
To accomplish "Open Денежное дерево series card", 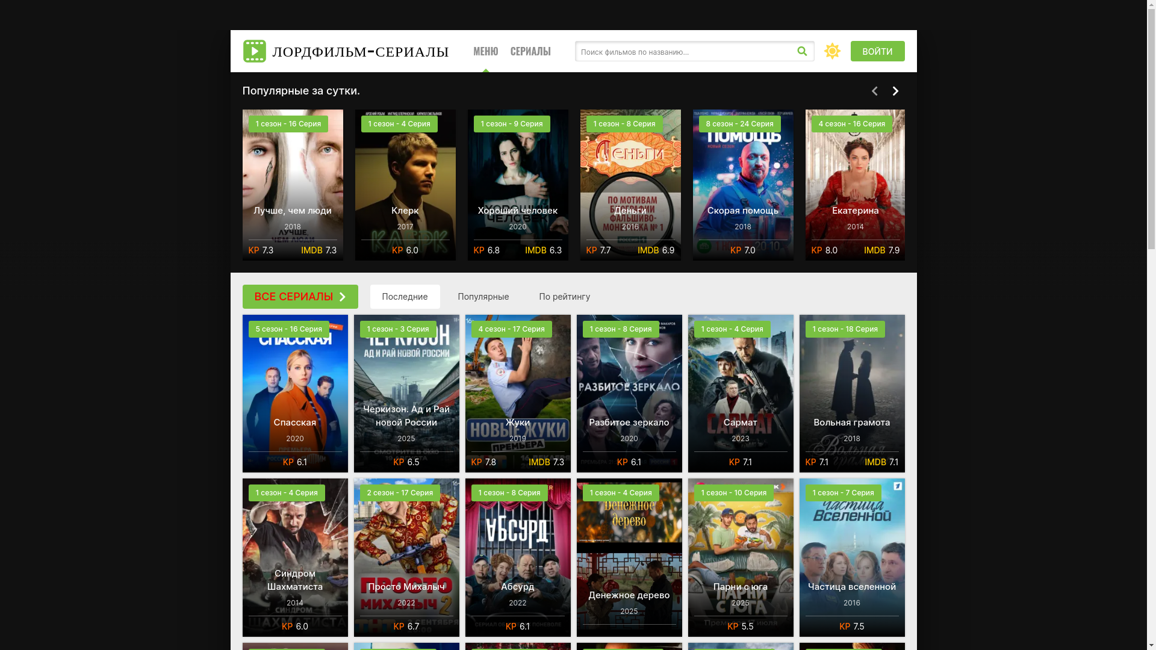I will (x=629, y=557).
